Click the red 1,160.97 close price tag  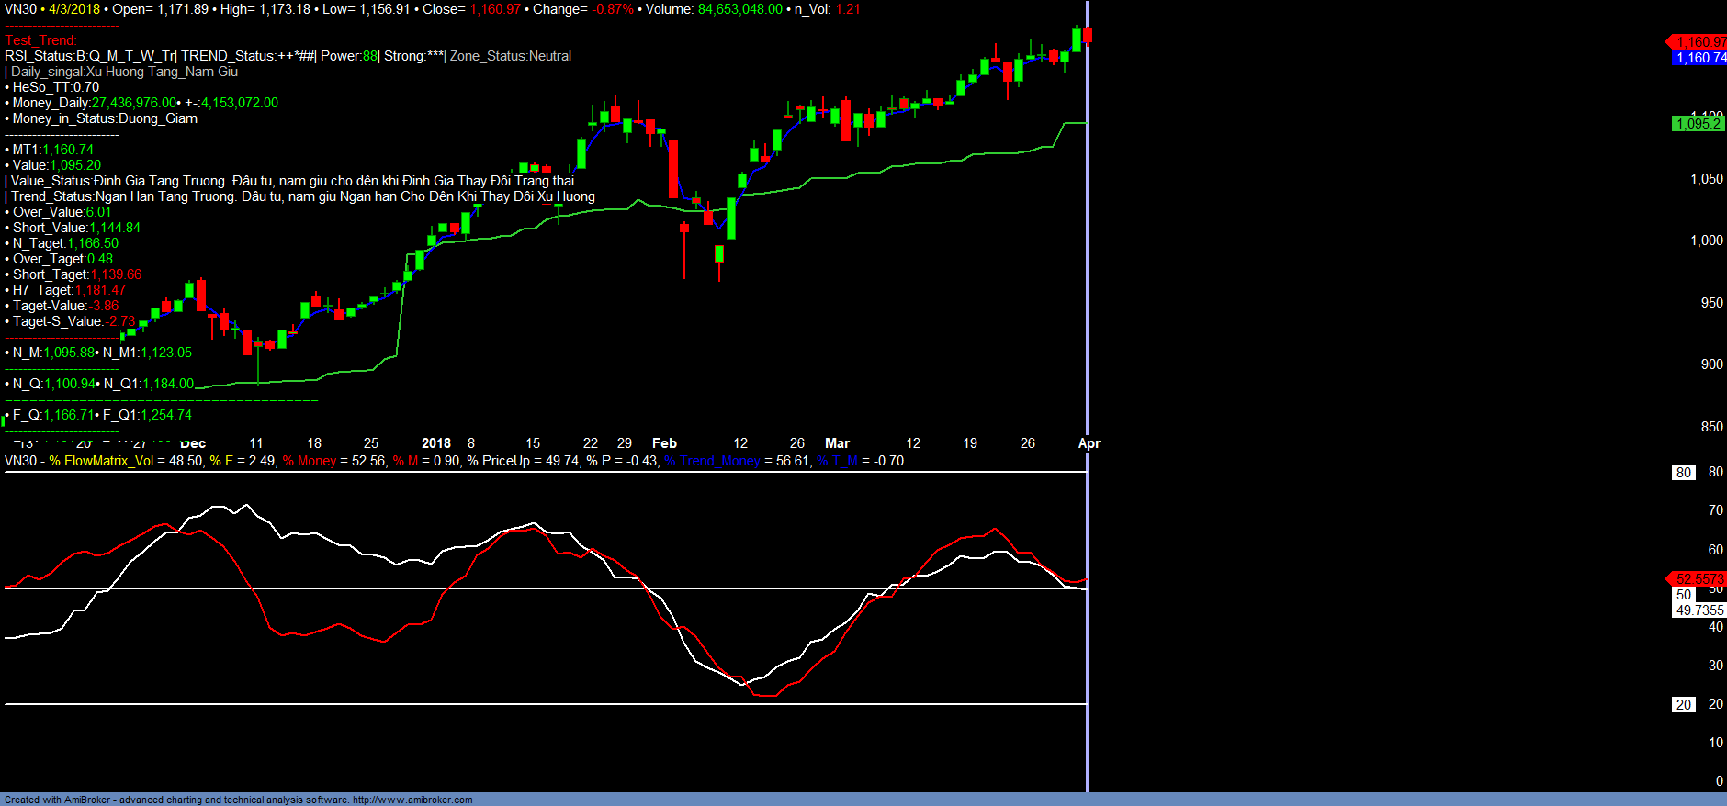(1699, 41)
